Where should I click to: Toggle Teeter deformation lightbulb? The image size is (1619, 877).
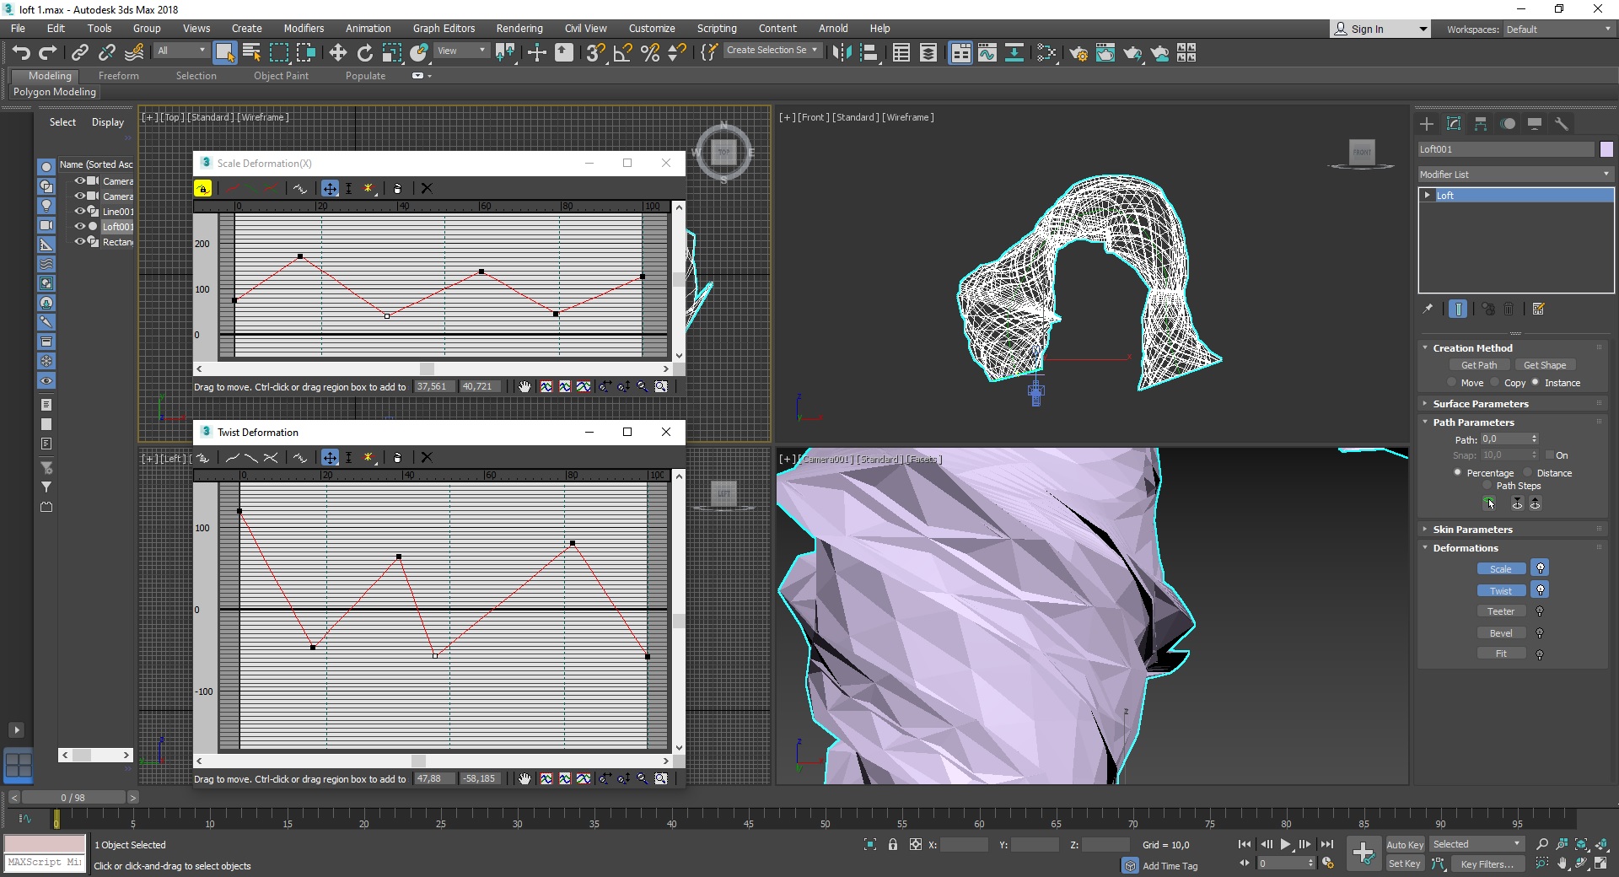pyautogui.click(x=1540, y=611)
